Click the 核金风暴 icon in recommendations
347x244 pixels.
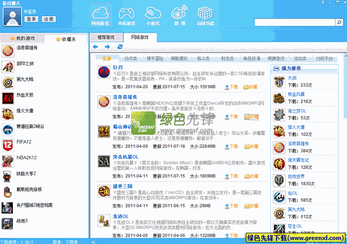click(x=279, y=98)
